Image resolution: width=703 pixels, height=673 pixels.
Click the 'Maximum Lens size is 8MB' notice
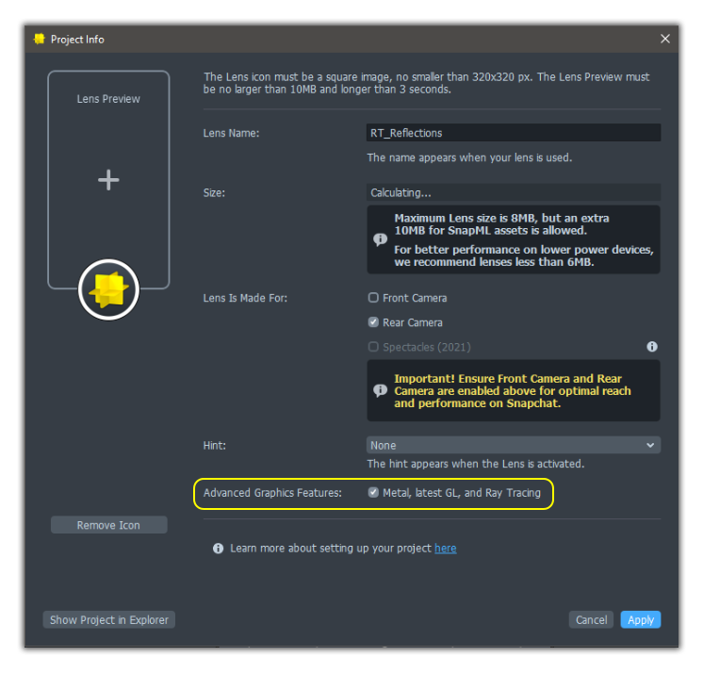click(514, 239)
